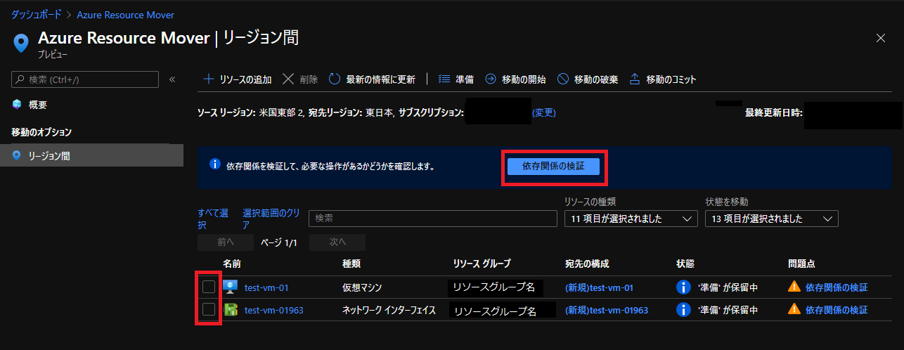Click 選択範囲のクリア link
The image size is (904, 350).
[271, 219]
